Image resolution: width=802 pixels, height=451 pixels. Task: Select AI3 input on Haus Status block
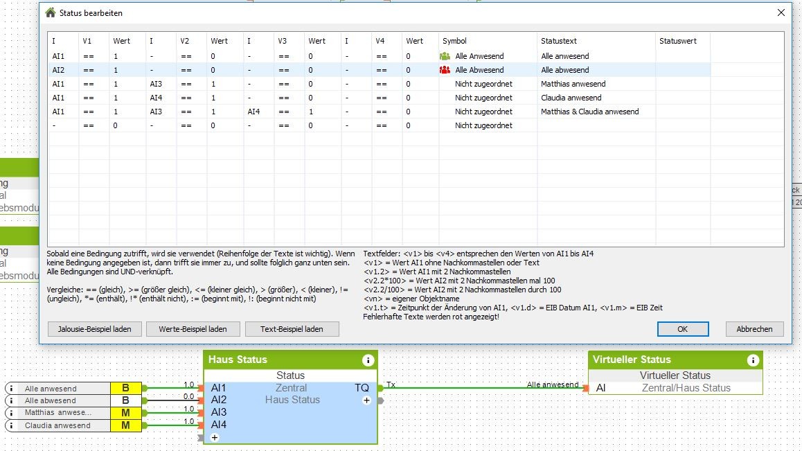[x=218, y=412]
